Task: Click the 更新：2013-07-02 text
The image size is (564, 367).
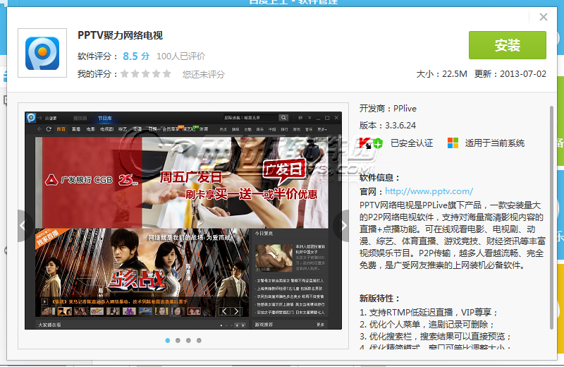Action: point(510,74)
